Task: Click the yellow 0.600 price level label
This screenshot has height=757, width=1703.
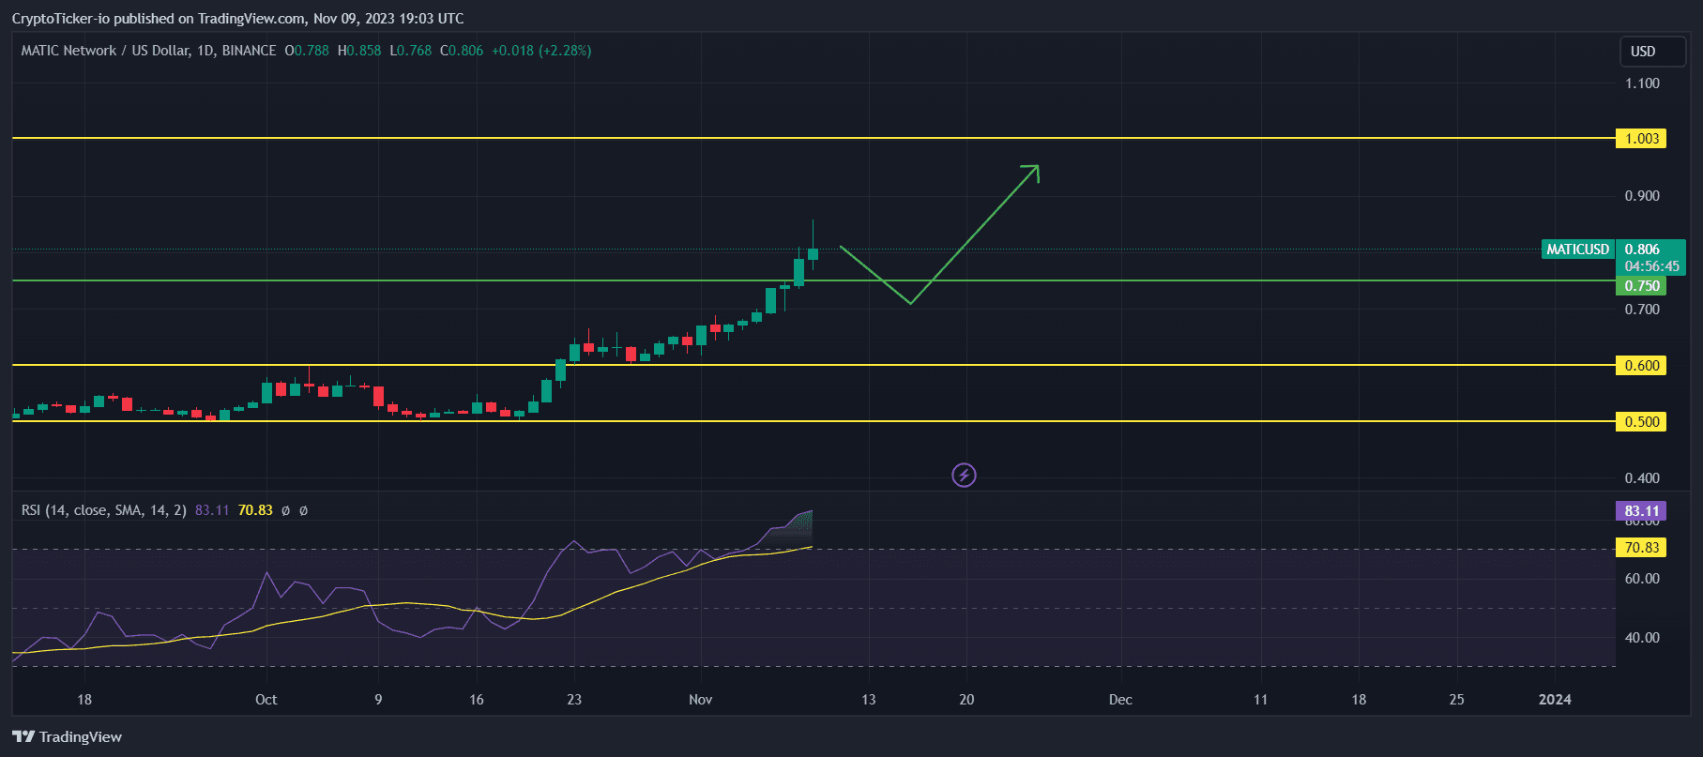Action: coord(1640,366)
